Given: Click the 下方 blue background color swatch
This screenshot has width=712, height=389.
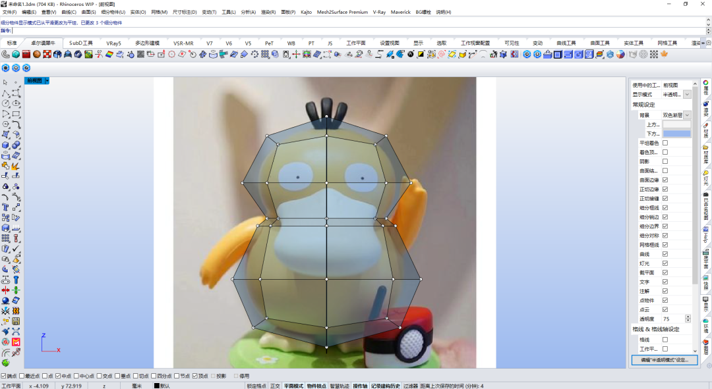Looking at the screenshot, I should point(676,134).
